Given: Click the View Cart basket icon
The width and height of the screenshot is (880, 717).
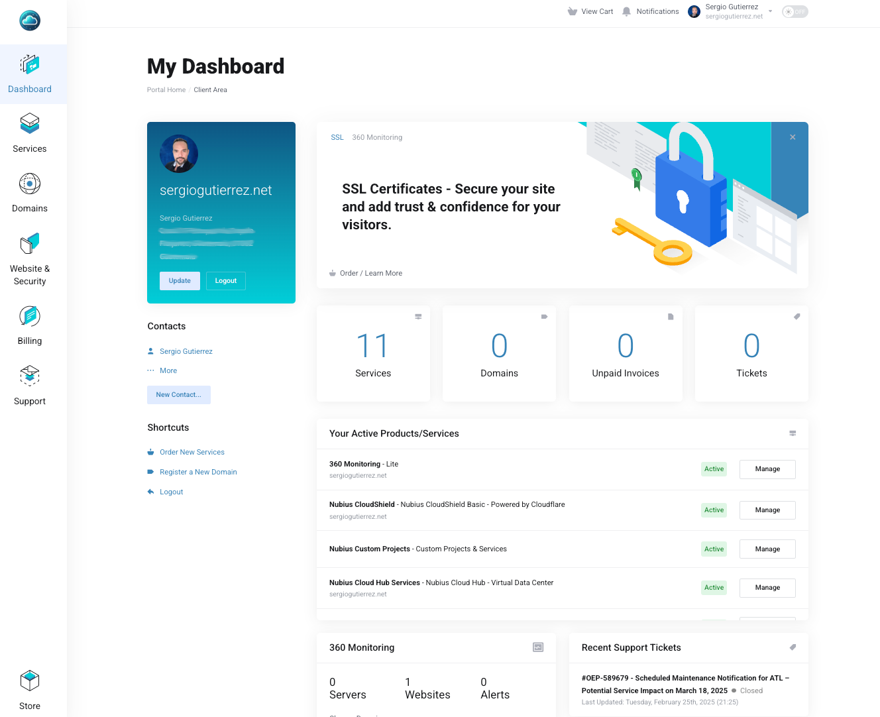Looking at the screenshot, I should point(573,11).
